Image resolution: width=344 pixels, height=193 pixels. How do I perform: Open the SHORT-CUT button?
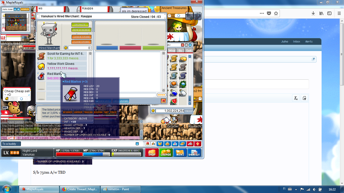[194, 153]
